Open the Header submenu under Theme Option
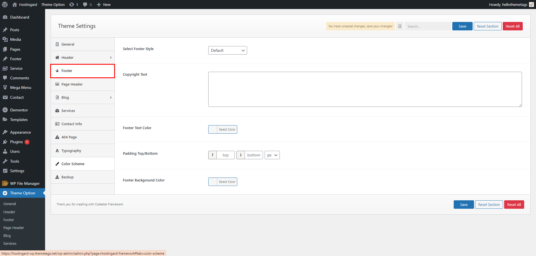This screenshot has width=536, height=256. point(9,212)
